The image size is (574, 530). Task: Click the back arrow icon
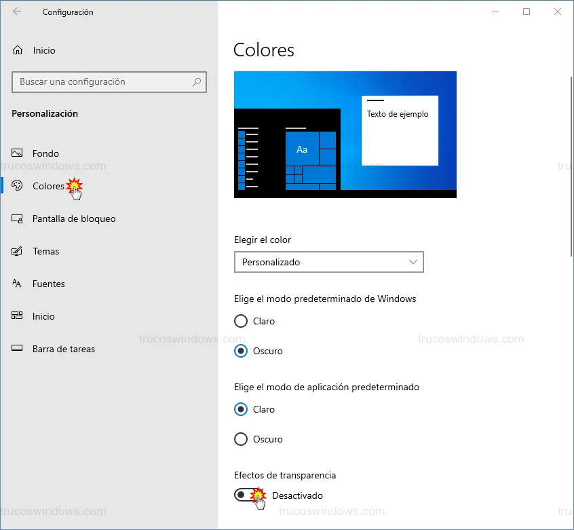coord(17,12)
